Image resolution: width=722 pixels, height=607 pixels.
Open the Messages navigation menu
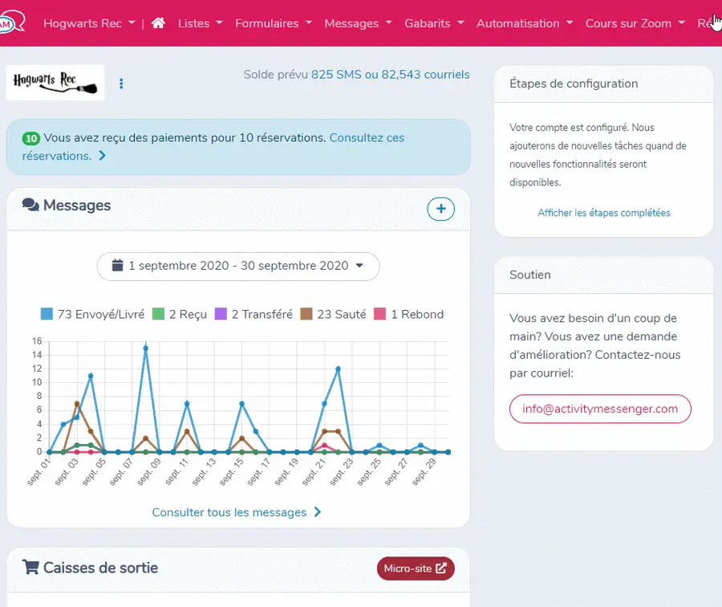(x=359, y=23)
